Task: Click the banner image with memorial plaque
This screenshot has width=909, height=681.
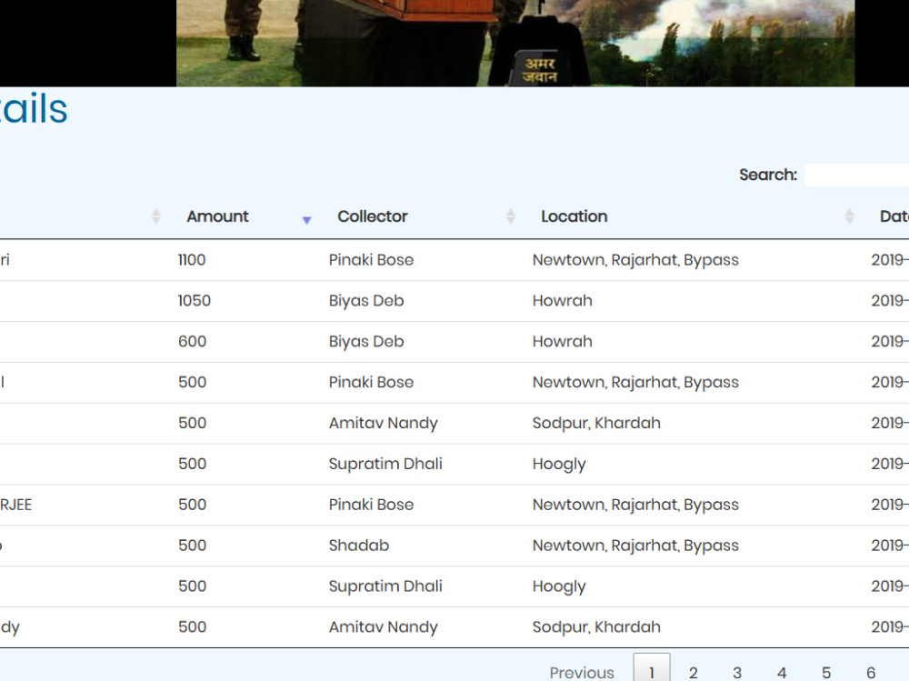Action: 515,43
